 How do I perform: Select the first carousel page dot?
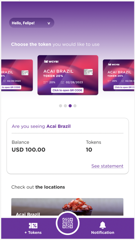click(61, 106)
